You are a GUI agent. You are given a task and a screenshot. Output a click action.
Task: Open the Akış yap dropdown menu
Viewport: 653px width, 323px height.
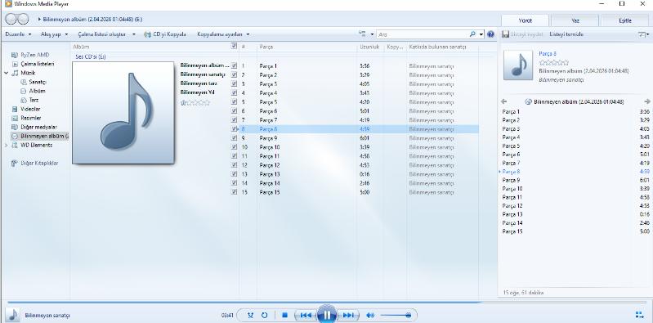pos(54,34)
